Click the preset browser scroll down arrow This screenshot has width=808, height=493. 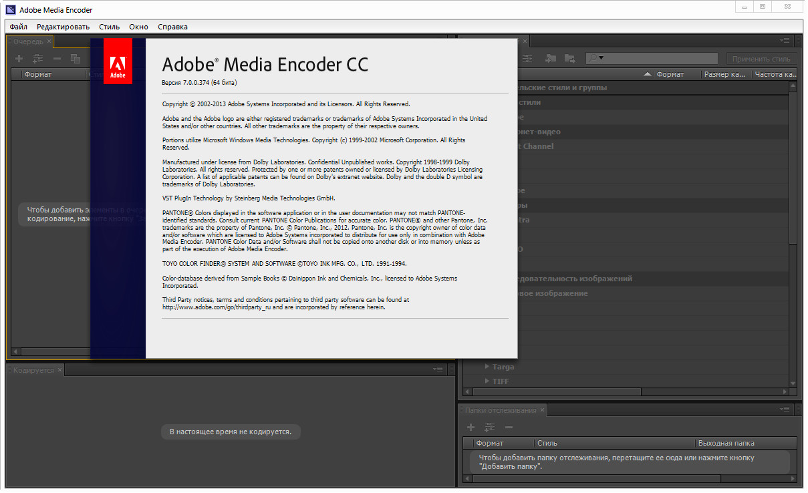pos(793,383)
